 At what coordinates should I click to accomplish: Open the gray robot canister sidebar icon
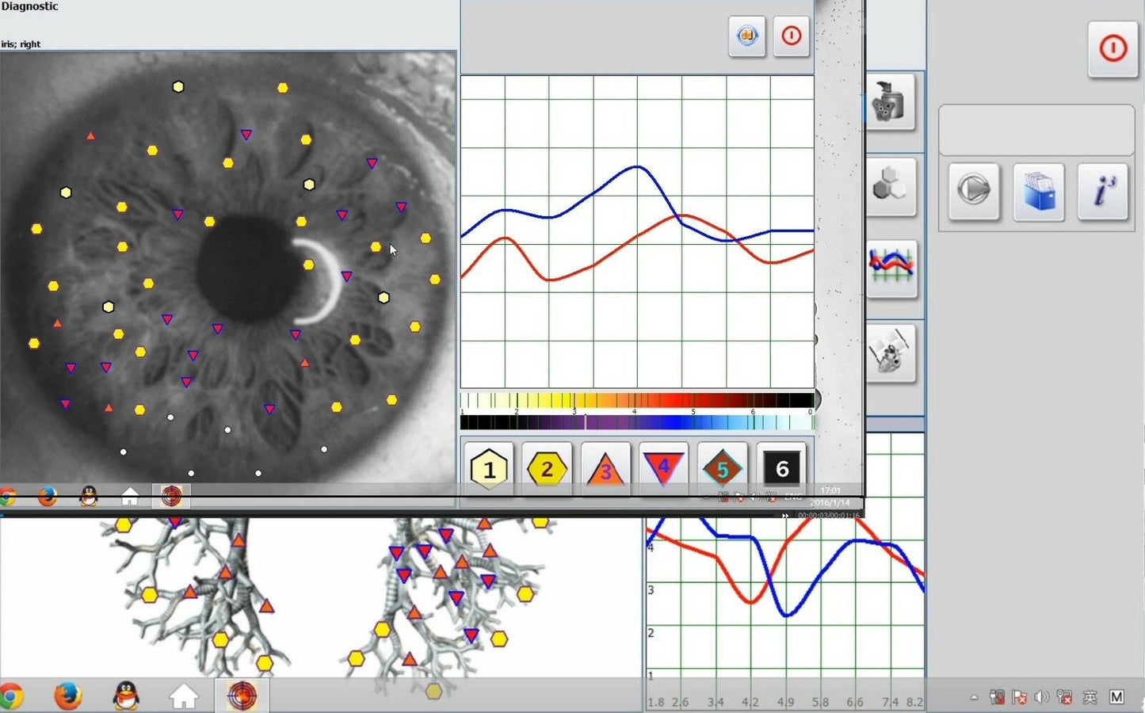[x=890, y=102]
